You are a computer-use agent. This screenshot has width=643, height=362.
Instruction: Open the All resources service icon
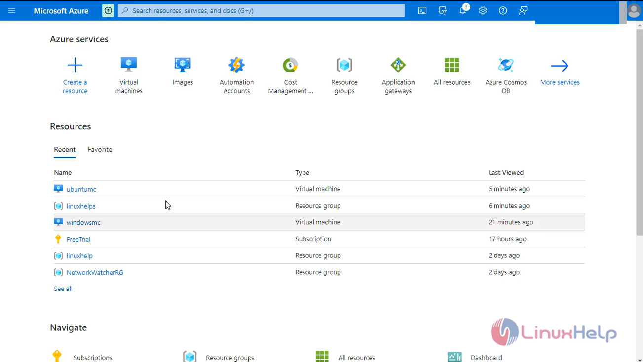point(452,65)
